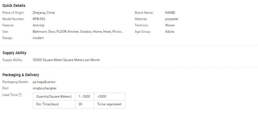Image resolution: width=258 pixels, height=113 pixels.
Task: Click the NAMEI brand name value
Action: tap(170, 13)
